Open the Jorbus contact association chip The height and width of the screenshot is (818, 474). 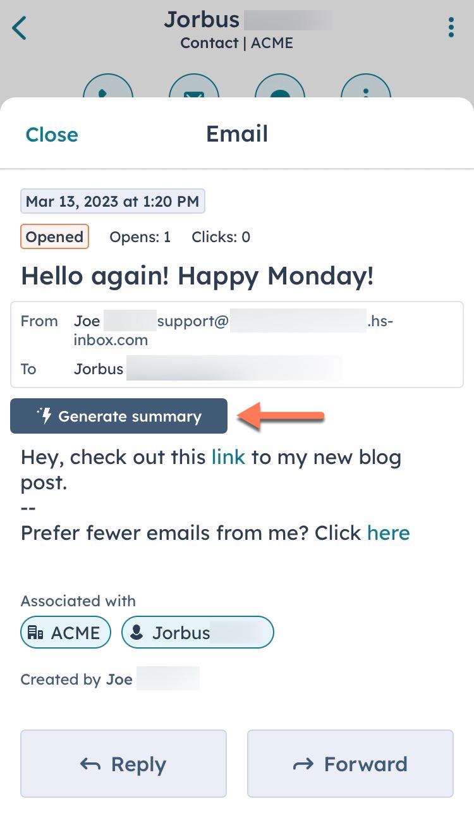coord(197,632)
